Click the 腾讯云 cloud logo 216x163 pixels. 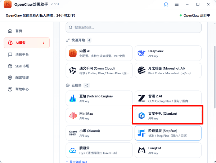click(x=73, y=150)
